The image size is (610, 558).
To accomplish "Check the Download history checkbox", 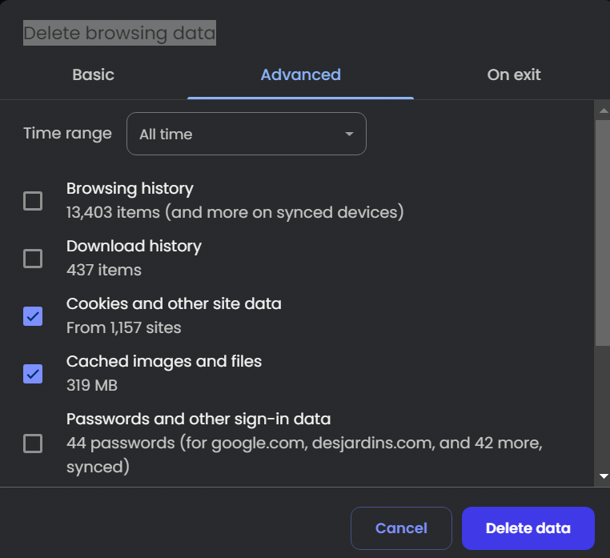I will point(33,259).
